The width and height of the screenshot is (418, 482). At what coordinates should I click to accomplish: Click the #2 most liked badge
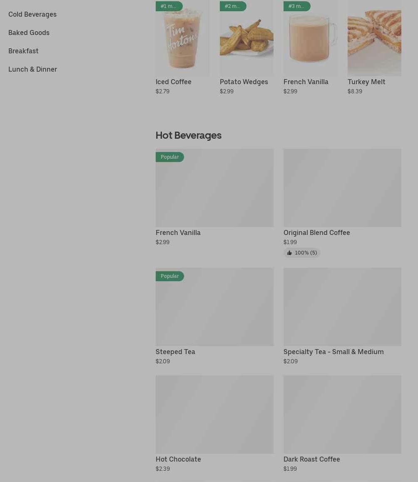(233, 6)
